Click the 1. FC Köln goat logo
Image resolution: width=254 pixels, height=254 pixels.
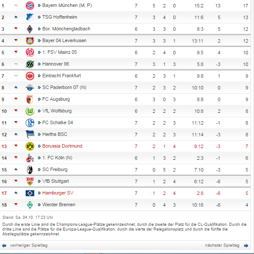point(30,158)
